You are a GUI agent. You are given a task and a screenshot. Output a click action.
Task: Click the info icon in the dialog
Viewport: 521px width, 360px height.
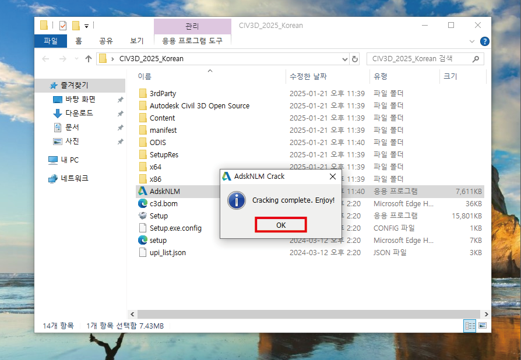[237, 200]
